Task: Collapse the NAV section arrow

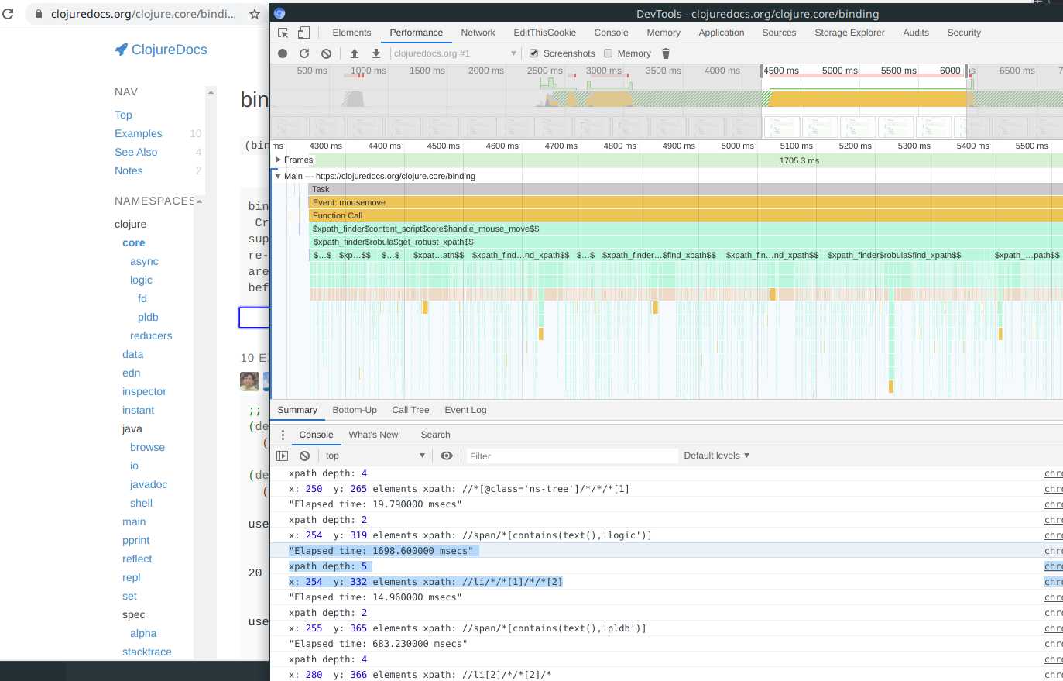Action: [x=210, y=92]
